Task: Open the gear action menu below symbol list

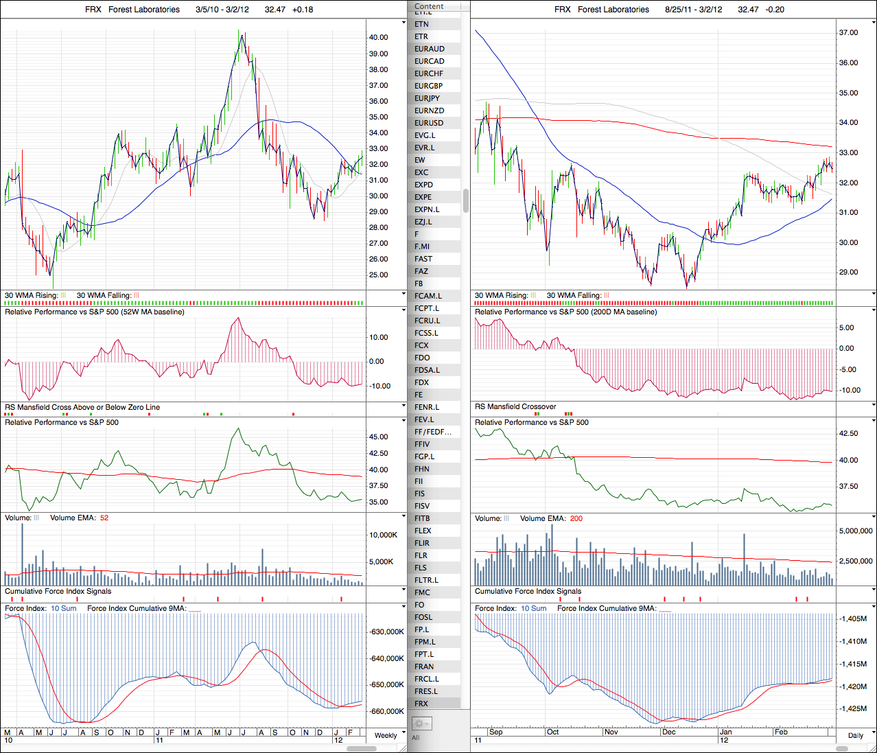Action: (x=421, y=723)
